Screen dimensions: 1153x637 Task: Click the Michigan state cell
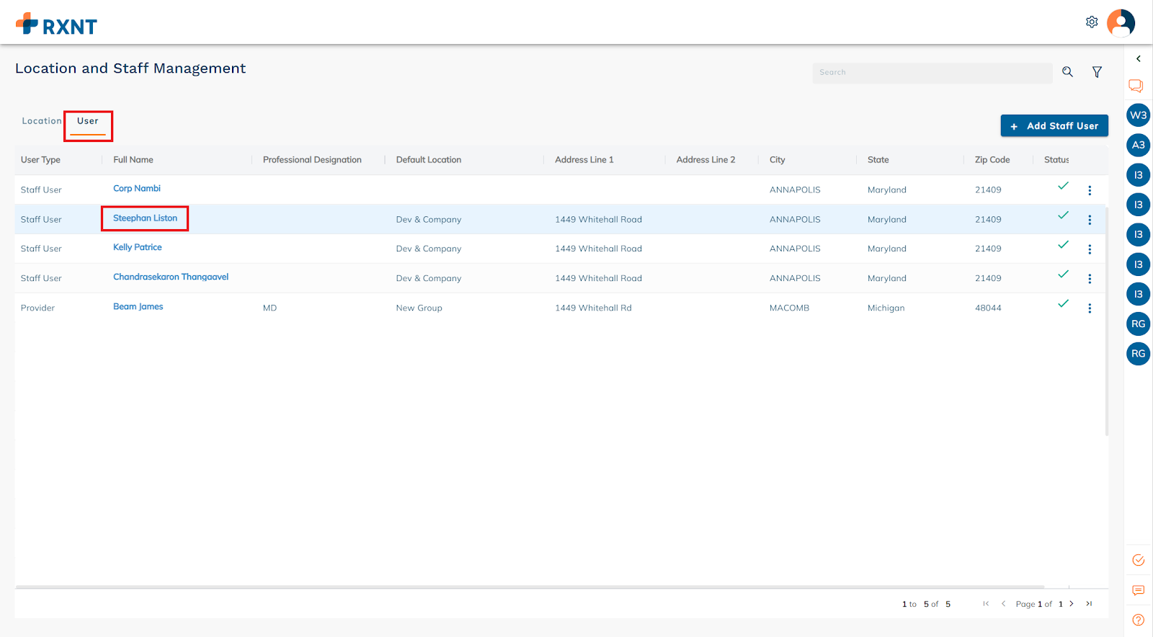click(886, 308)
